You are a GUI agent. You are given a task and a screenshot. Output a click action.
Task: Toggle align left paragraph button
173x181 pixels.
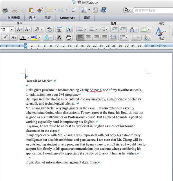[x=80, y=37]
